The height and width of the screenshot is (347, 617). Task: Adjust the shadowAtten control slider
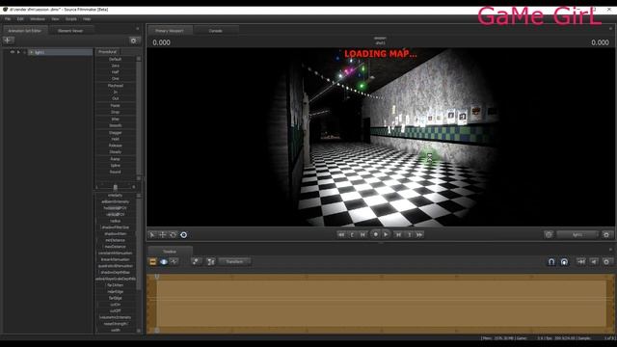[x=116, y=233]
